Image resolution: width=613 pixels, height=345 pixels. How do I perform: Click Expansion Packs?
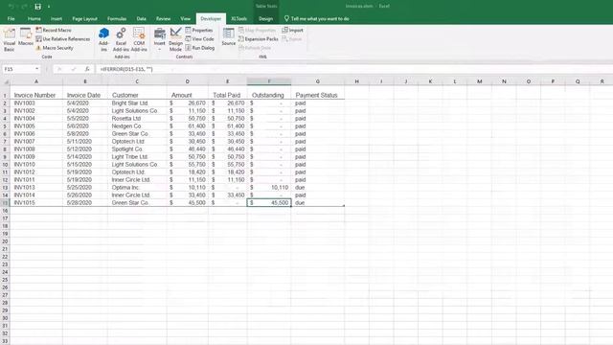tap(259, 39)
